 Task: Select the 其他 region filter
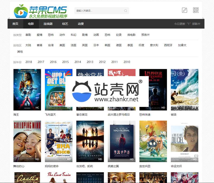pos(20,52)
